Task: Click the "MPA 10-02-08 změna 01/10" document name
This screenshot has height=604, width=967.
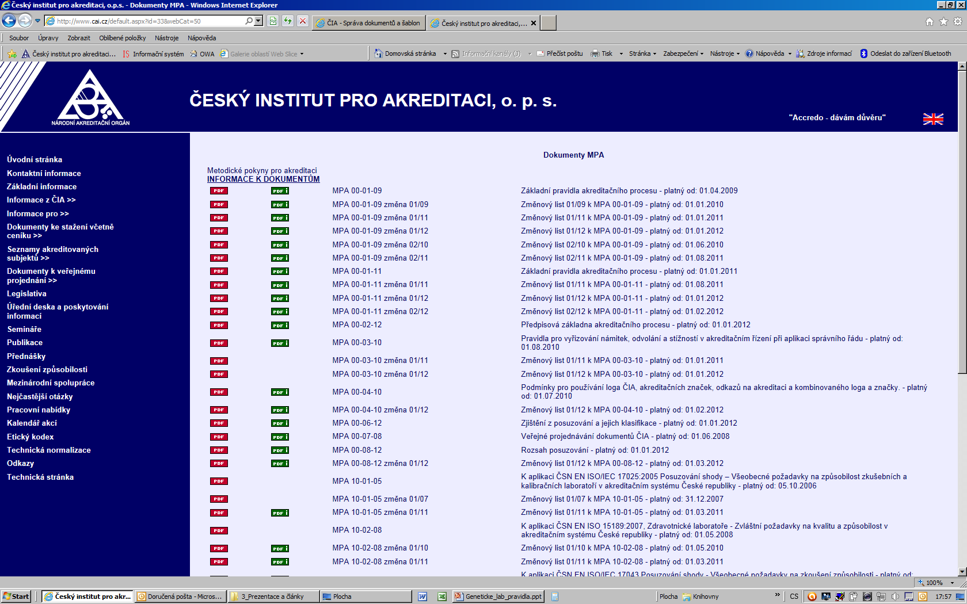Action: coord(380,548)
